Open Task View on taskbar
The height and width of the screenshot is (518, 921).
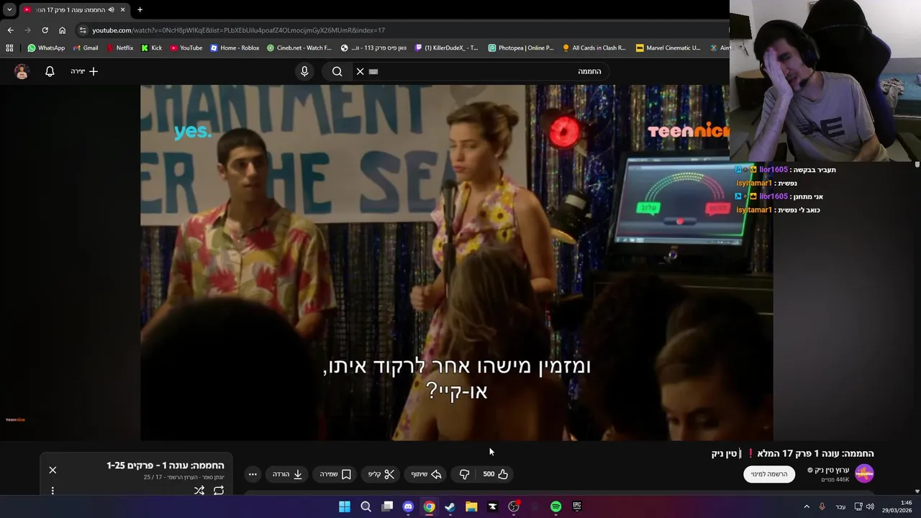click(x=387, y=506)
